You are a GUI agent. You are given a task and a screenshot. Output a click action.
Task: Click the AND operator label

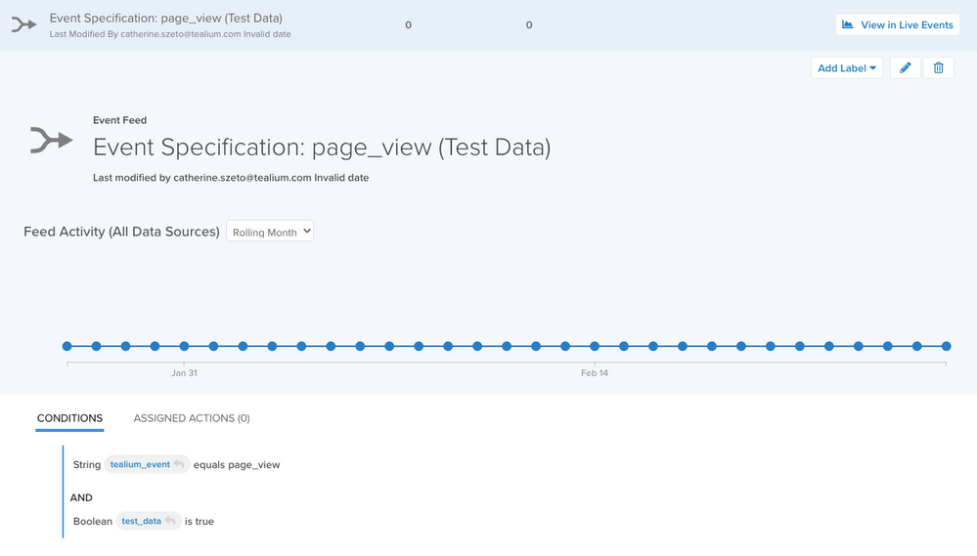pyautogui.click(x=81, y=497)
